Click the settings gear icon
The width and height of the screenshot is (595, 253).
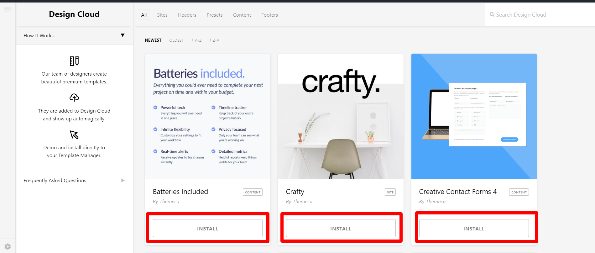8,247
